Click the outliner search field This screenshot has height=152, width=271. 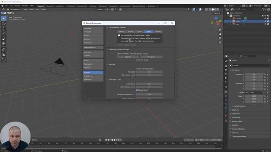click(246, 9)
